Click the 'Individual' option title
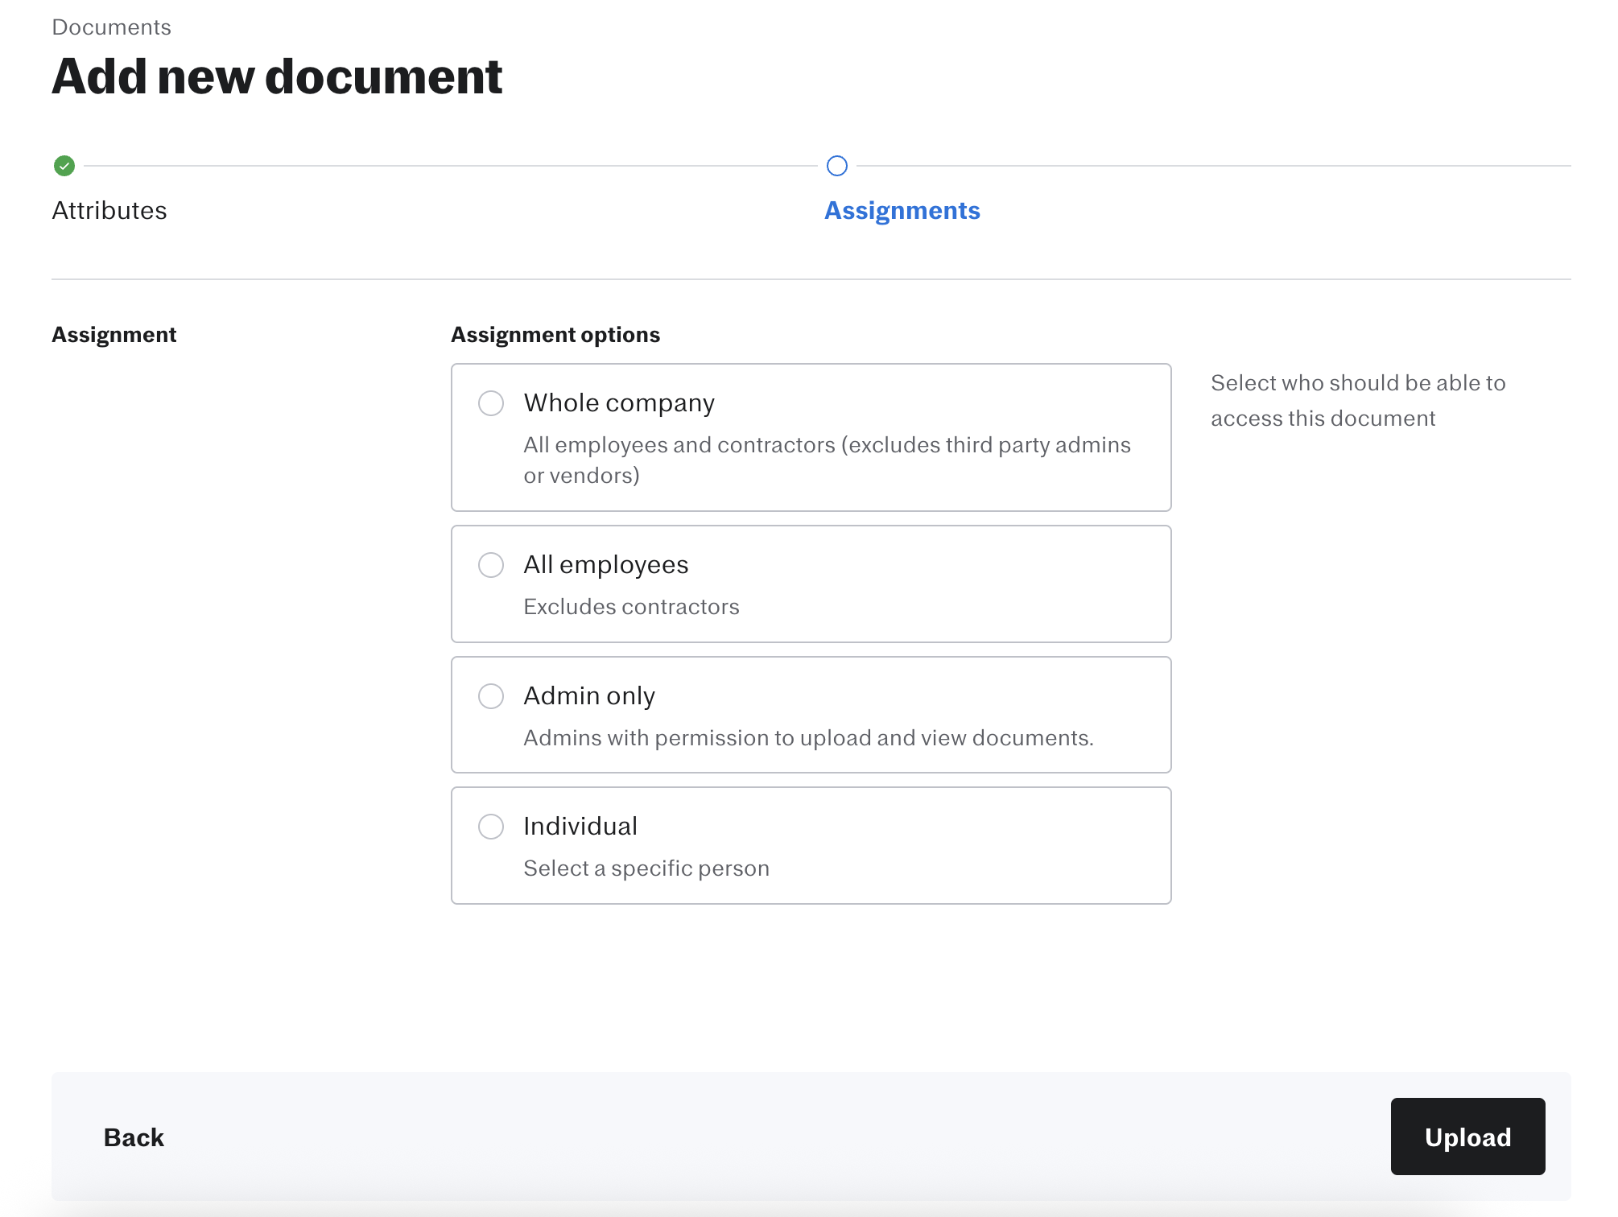The width and height of the screenshot is (1618, 1217). click(x=580, y=827)
